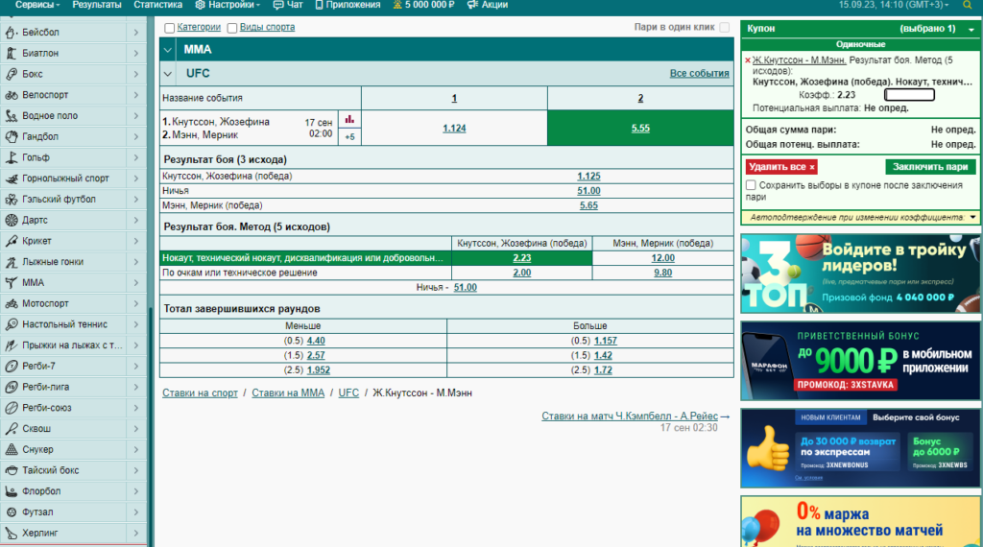Tick the Виды спорта checkbox

[232, 28]
